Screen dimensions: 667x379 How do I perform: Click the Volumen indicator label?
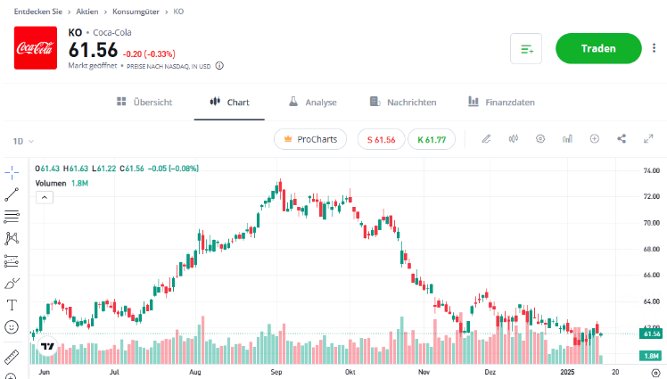click(51, 184)
